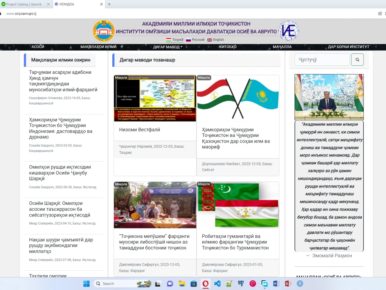Click author line Ҷаҳонгир Нарзиев, 2023-12-05
Viewport: 386px width, 290px height.
pyautogui.click(x=152, y=149)
